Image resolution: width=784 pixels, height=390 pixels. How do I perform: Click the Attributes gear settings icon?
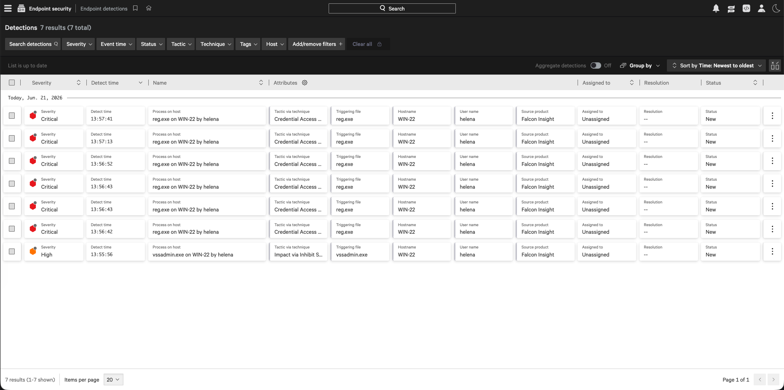click(305, 83)
